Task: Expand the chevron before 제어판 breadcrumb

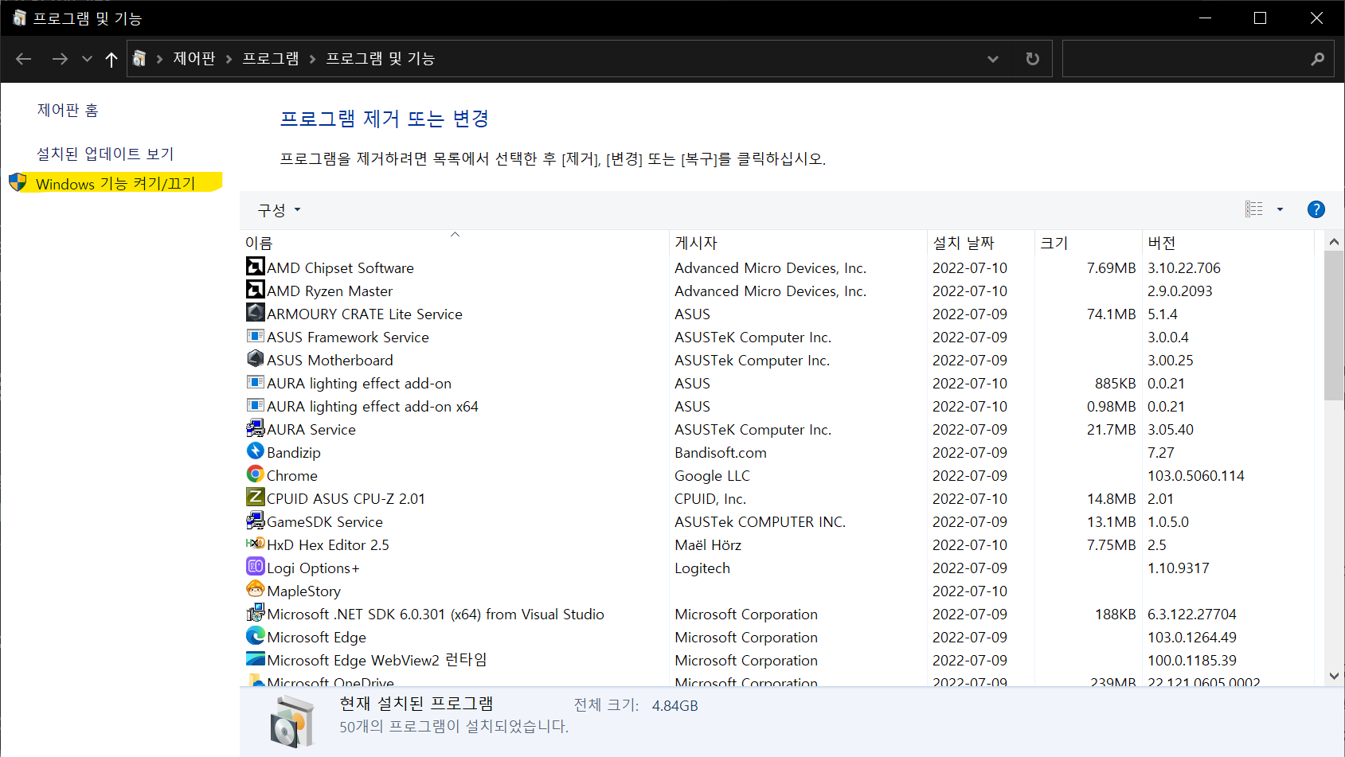Action: 159,59
